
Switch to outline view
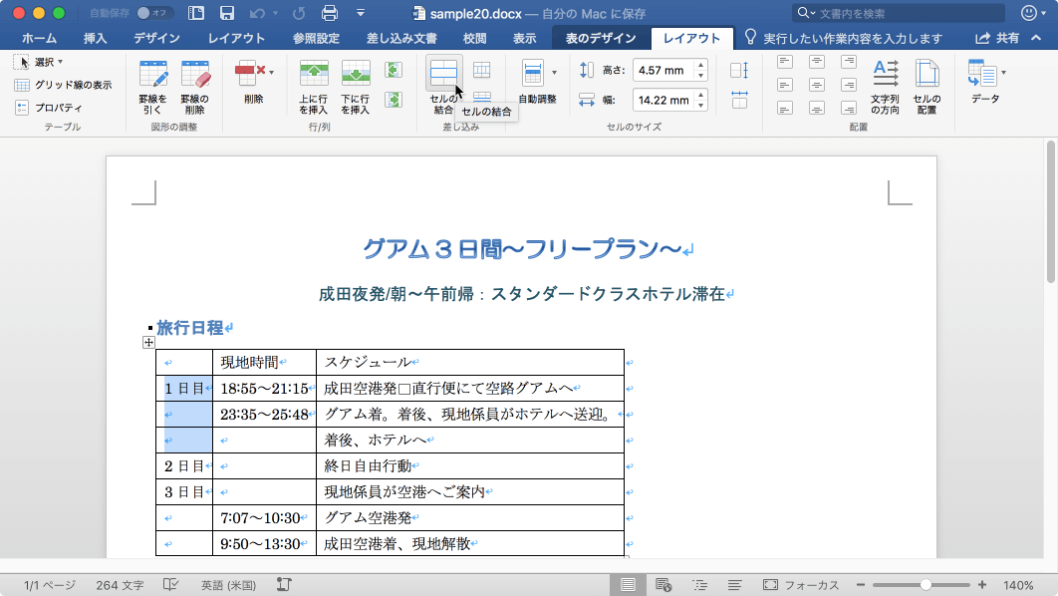point(699,584)
